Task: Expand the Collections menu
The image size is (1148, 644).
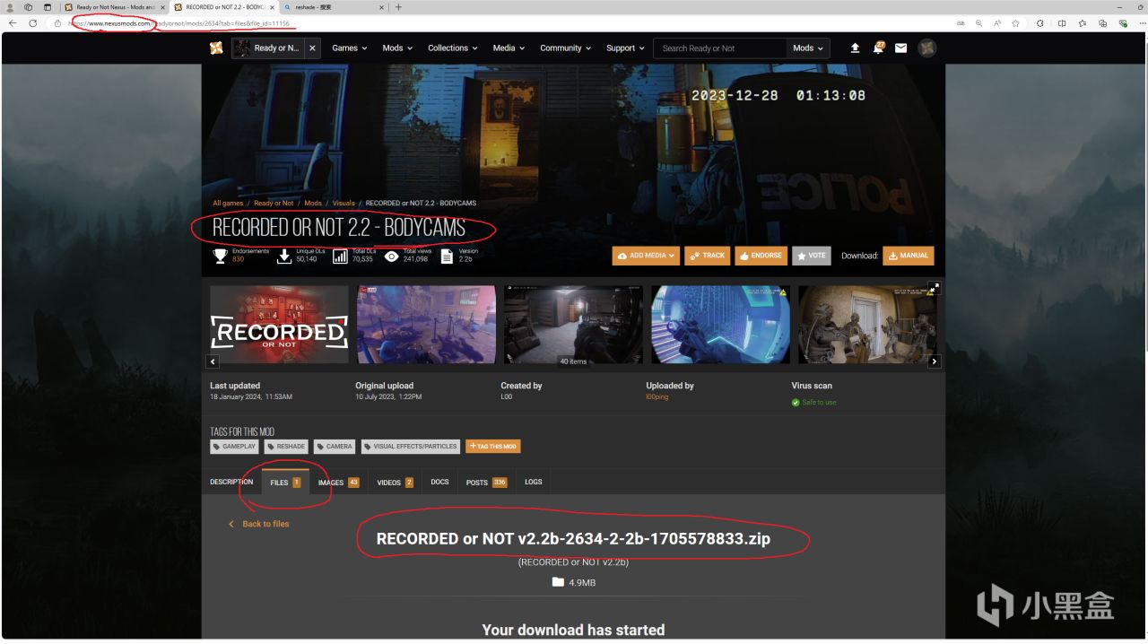Action: (x=453, y=48)
